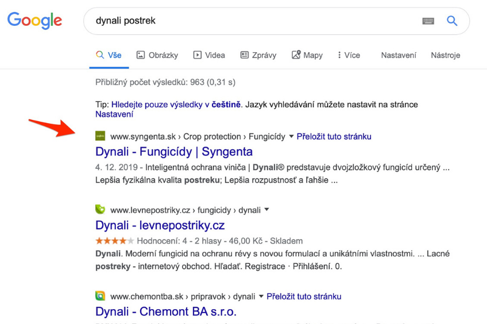Switch to the Videa tab
Image resolution: width=487 pixels, height=324 pixels.
point(209,55)
